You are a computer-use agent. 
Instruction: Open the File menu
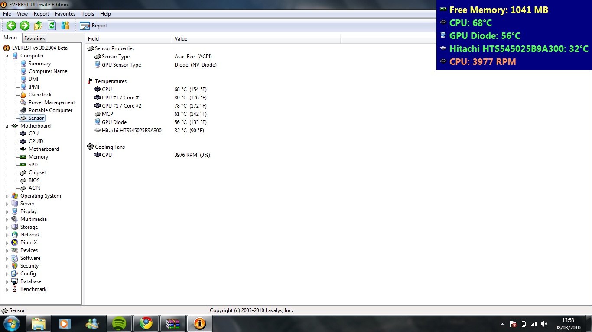coord(7,14)
